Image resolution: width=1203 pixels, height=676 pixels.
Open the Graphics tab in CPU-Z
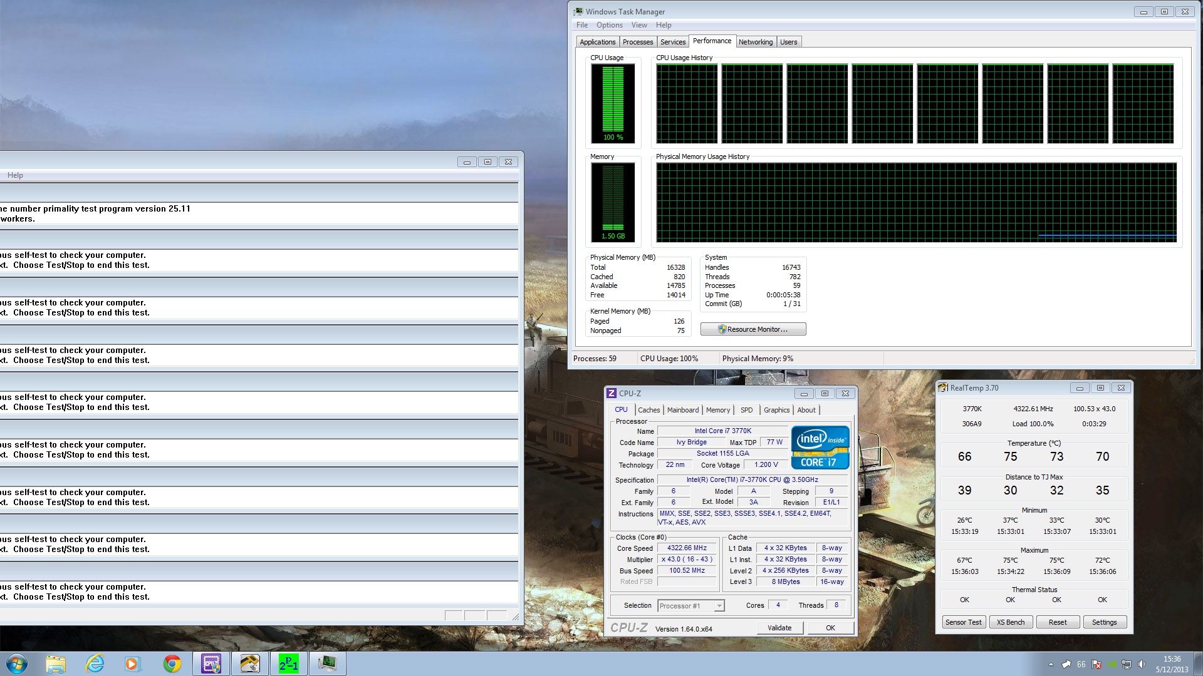(776, 410)
